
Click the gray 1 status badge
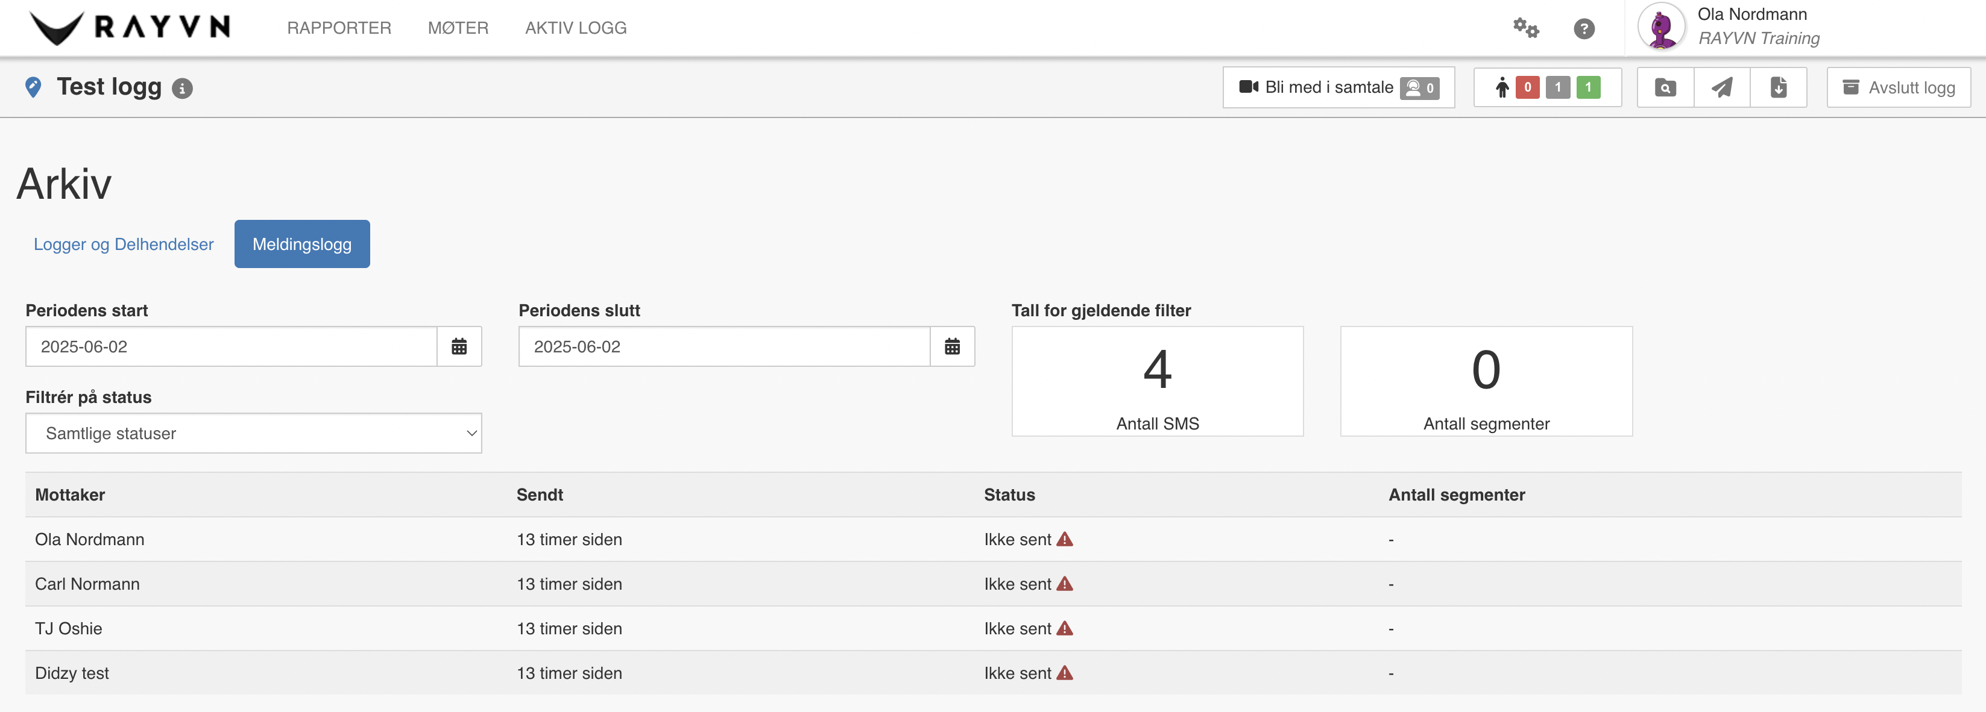tap(1557, 87)
